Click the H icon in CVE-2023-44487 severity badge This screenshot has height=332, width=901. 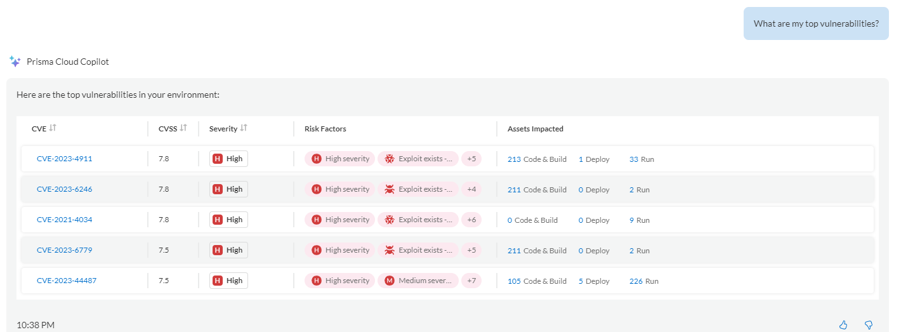point(218,281)
